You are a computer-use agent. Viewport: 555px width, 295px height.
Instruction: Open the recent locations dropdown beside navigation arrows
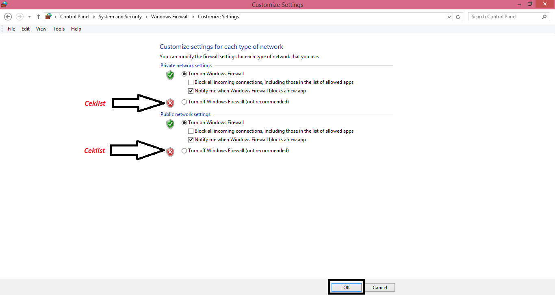click(x=29, y=16)
